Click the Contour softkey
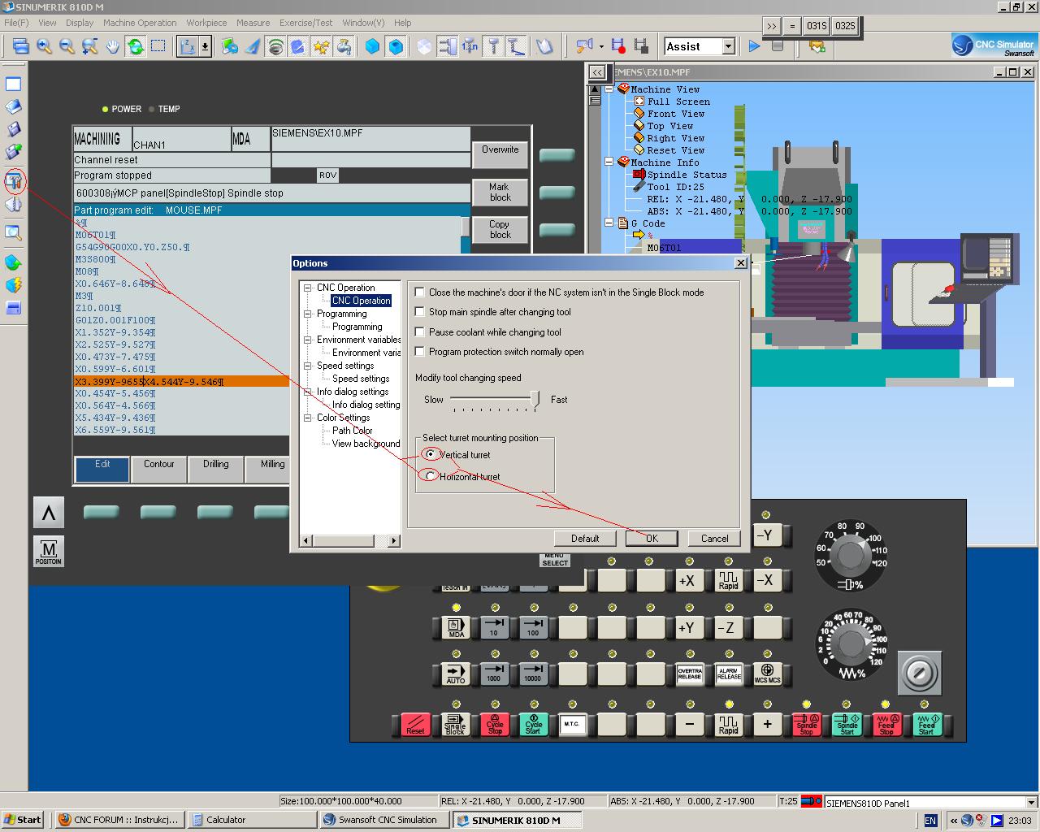This screenshot has height=832, width=1040. [158, 469]
